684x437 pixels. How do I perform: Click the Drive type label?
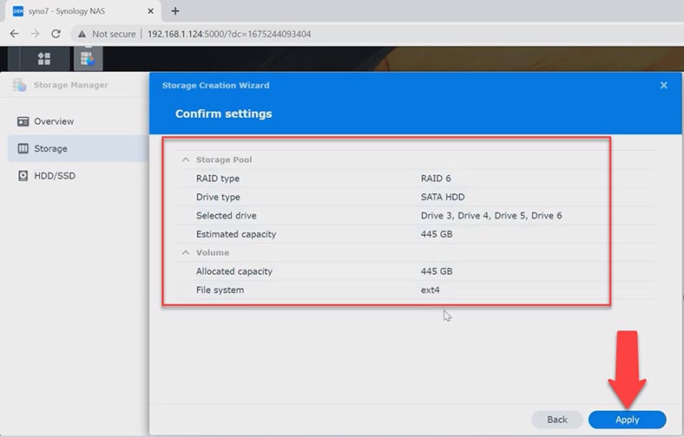pos(218,197)
